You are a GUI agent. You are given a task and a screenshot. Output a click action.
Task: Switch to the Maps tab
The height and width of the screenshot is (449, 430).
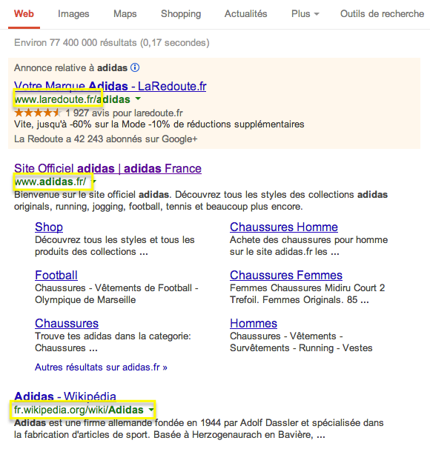pyautogui.click(x=125, y=14)
